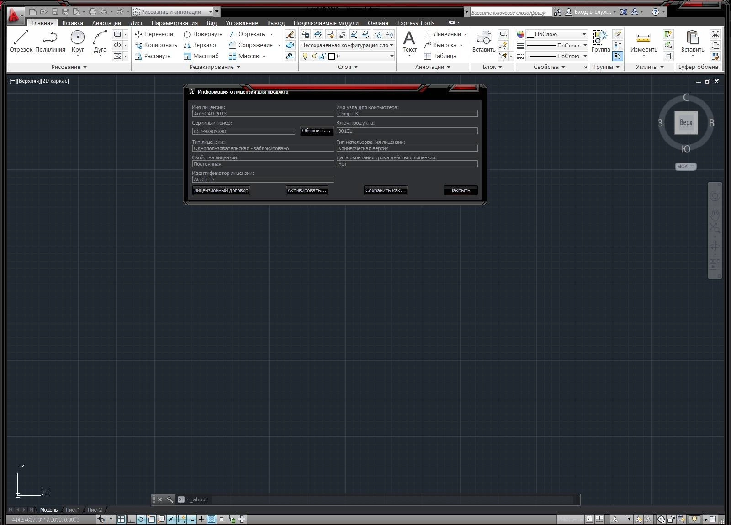
Task: Select the Сопряжение (fillet) tool
Action: (251, 45)
